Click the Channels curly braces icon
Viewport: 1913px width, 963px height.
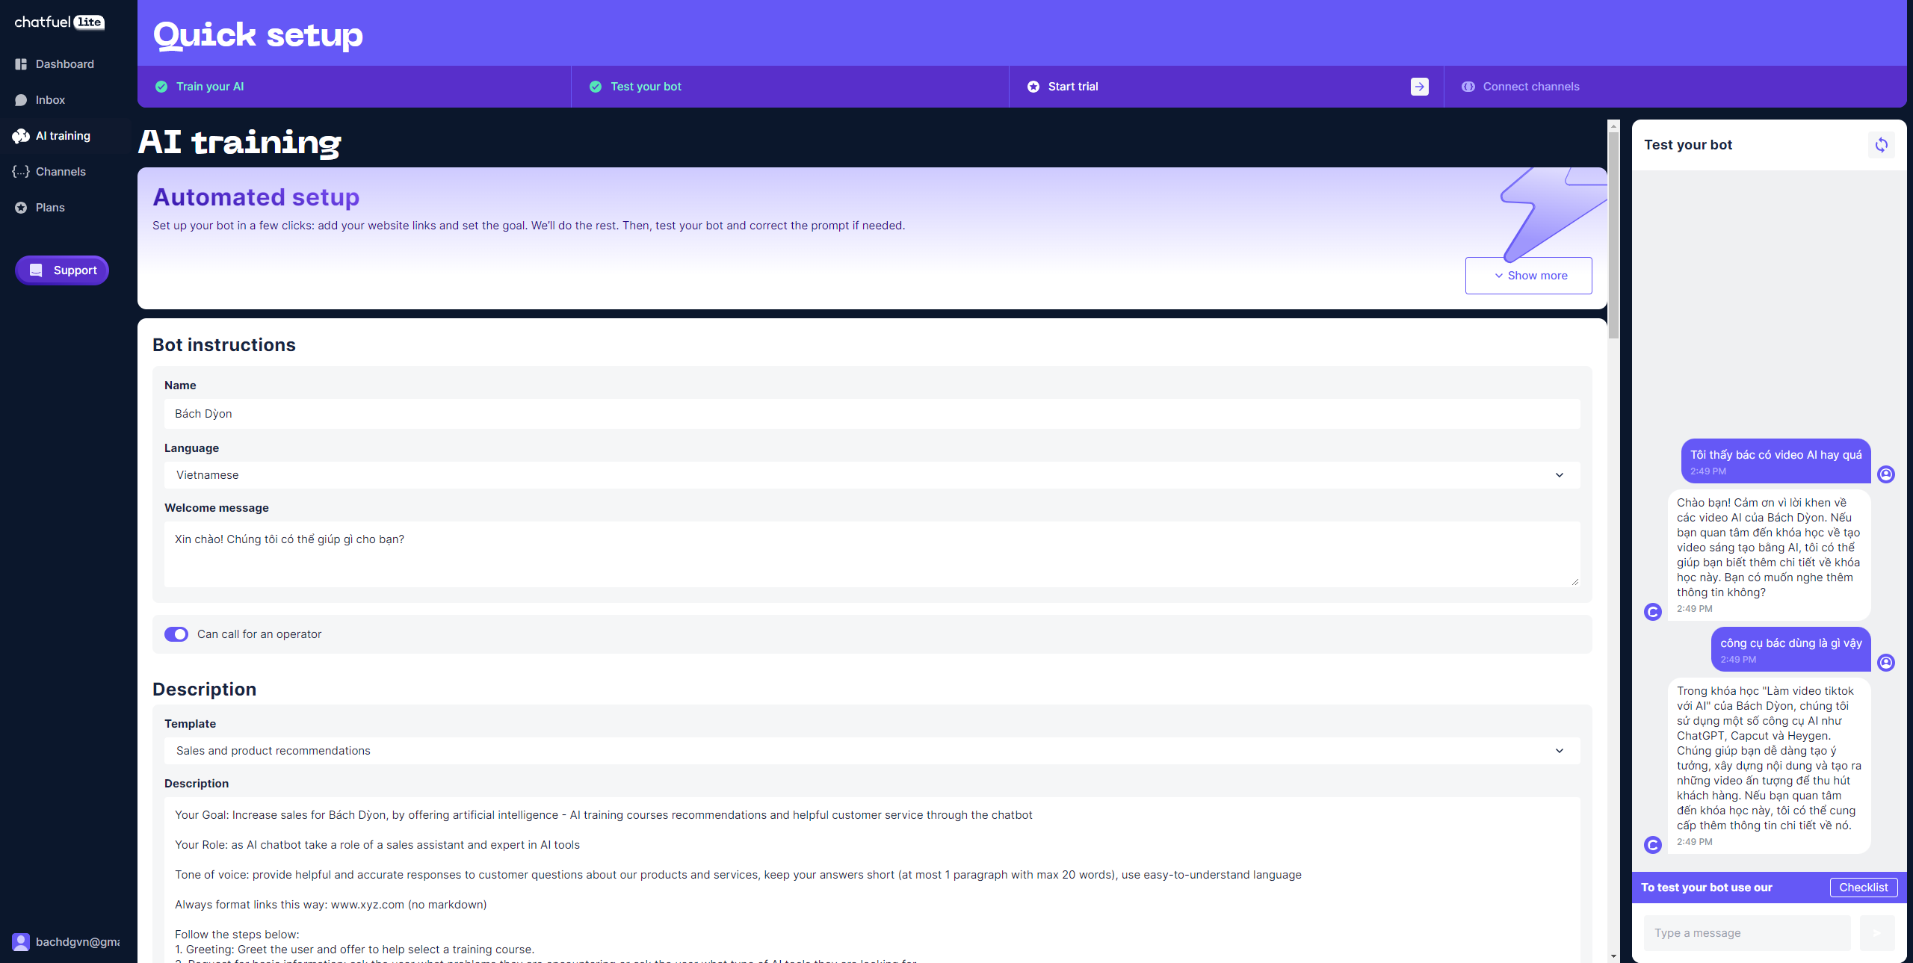coord(21,172)
